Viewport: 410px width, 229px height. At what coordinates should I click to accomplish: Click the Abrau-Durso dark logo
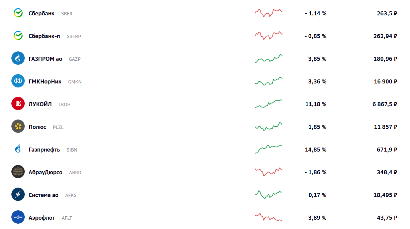click(18, 172)
